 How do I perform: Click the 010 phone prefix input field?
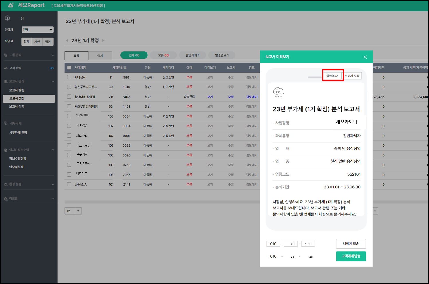[273, 244]
